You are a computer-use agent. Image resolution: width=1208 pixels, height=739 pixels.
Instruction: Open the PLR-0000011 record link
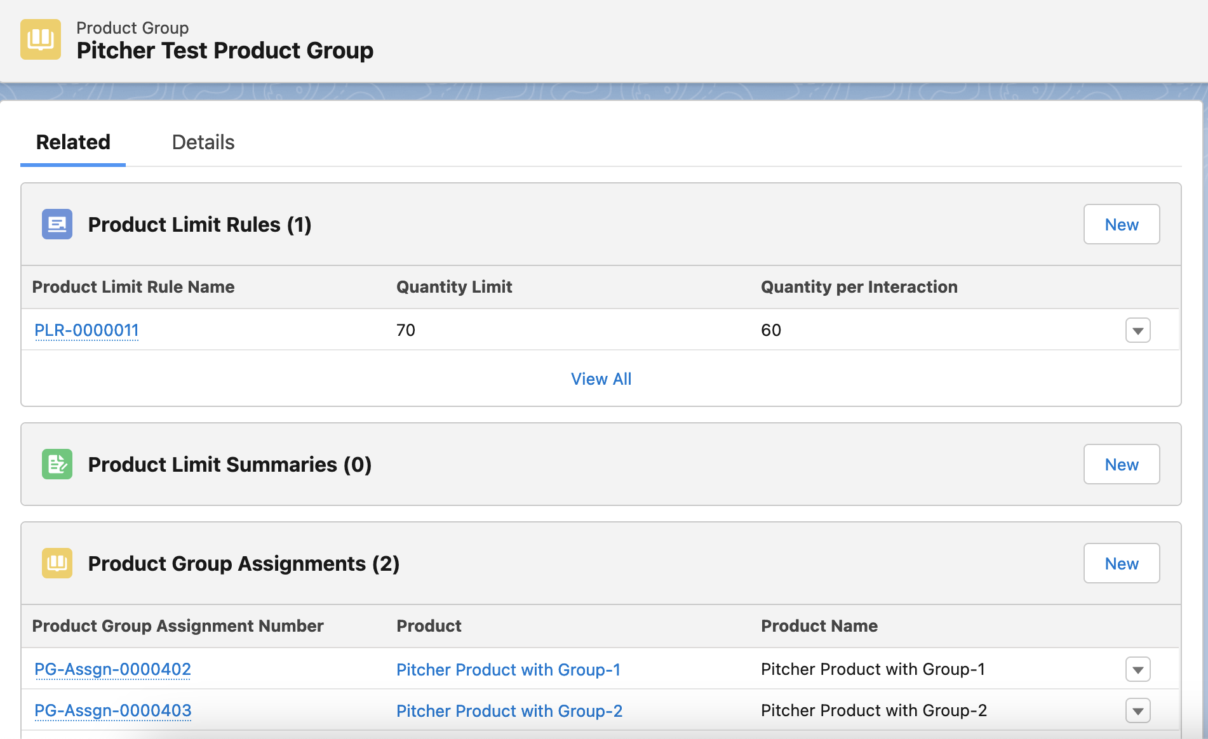click(86, 330)
